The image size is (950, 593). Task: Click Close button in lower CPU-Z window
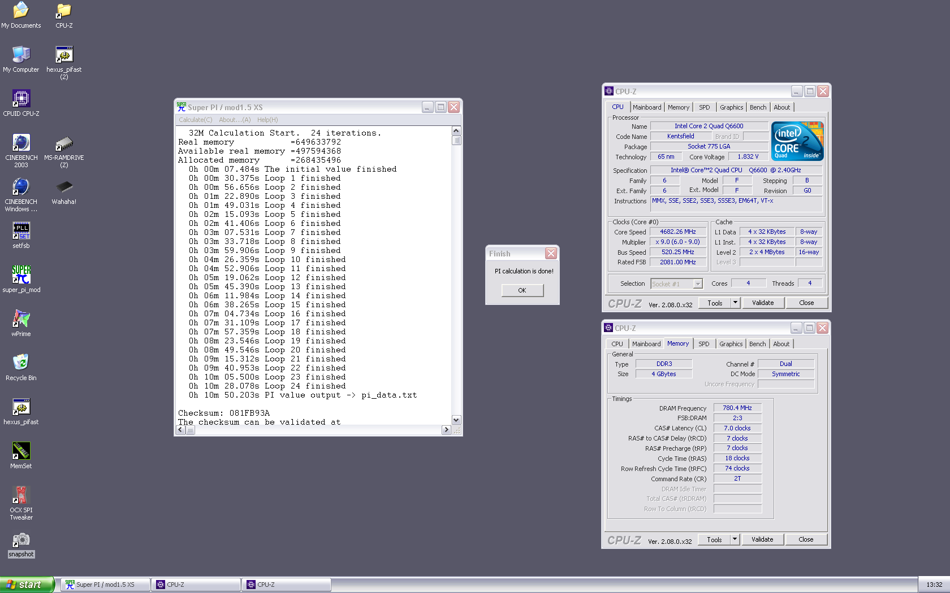pos(806,539)
